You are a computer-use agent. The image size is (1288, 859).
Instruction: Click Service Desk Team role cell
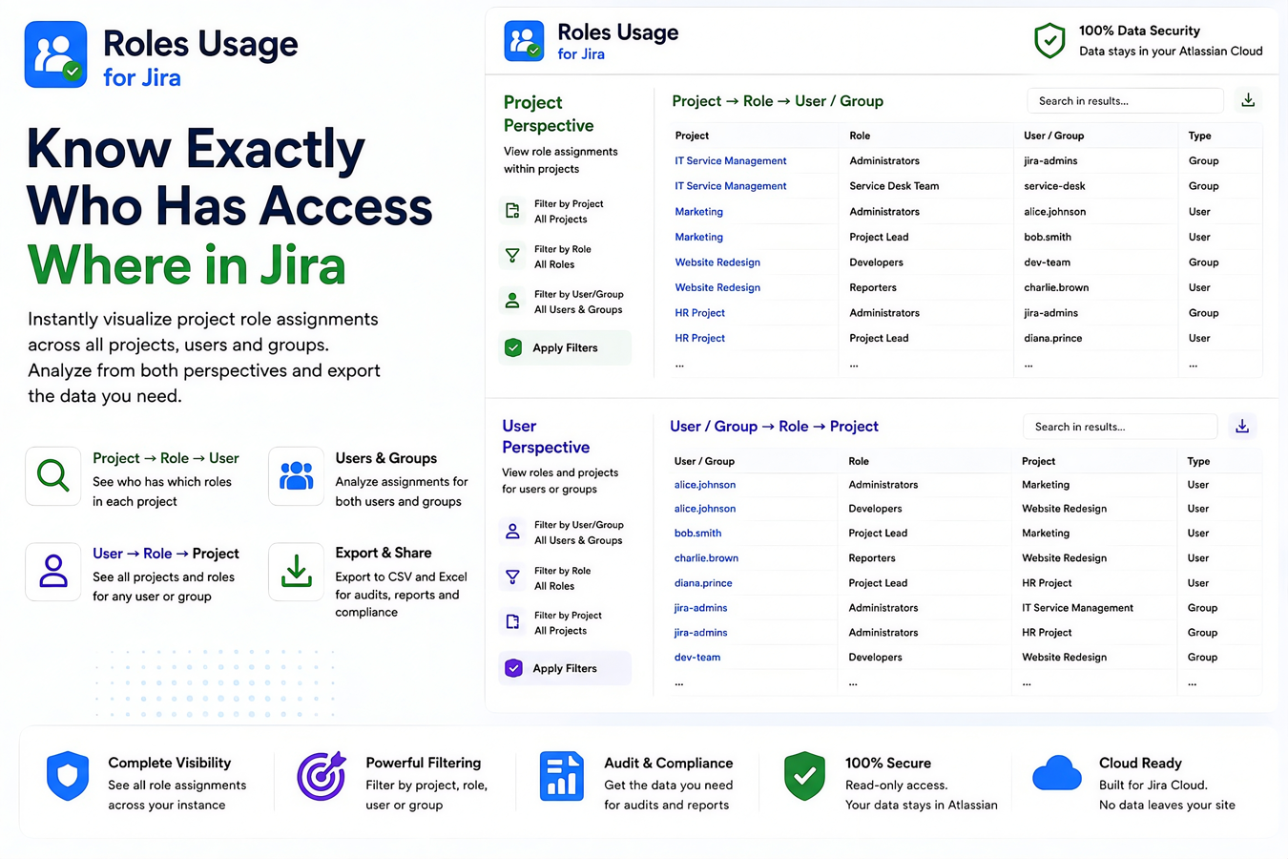894,186
